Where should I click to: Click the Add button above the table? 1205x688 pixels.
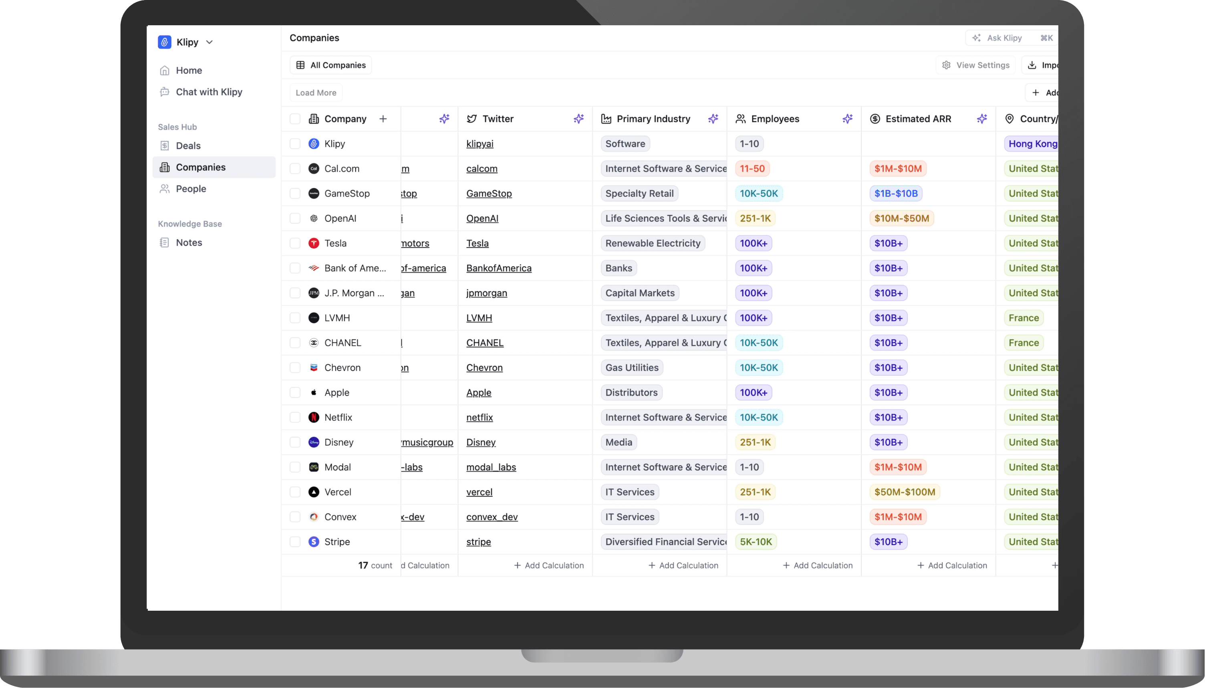[1042, 93]
